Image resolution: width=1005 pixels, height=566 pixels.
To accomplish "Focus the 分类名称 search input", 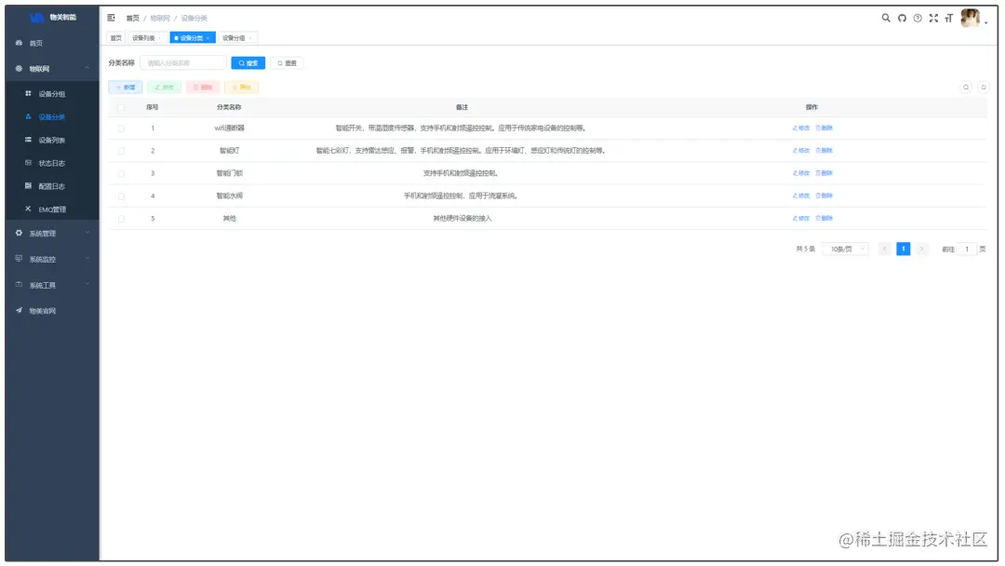I will (x=183, y=62).
